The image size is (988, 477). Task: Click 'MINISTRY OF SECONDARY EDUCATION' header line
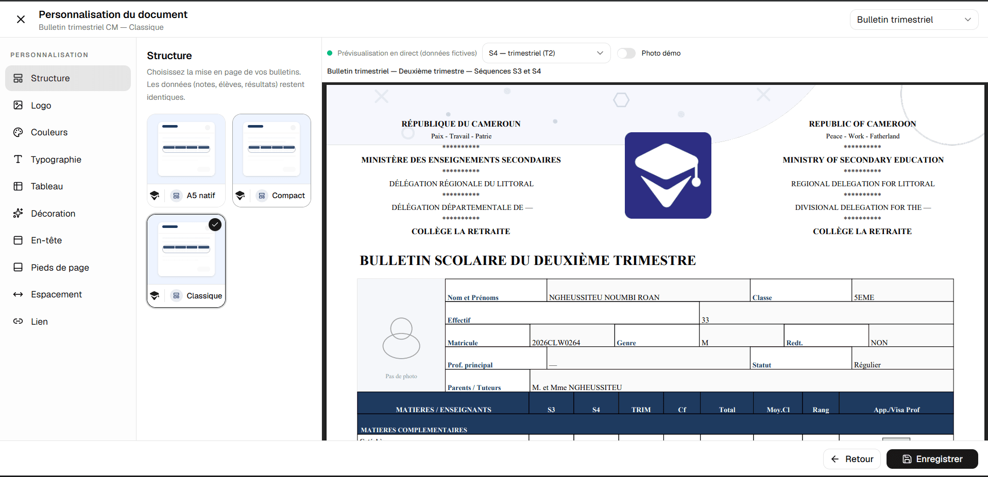click(x=863, y=160)
